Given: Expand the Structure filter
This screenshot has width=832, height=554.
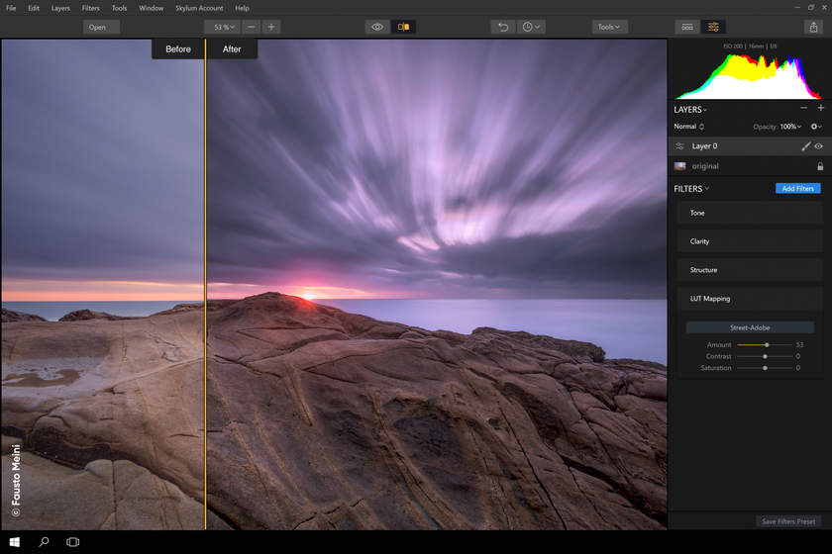Looking at the screenshot, I should (x=750, y=270).
